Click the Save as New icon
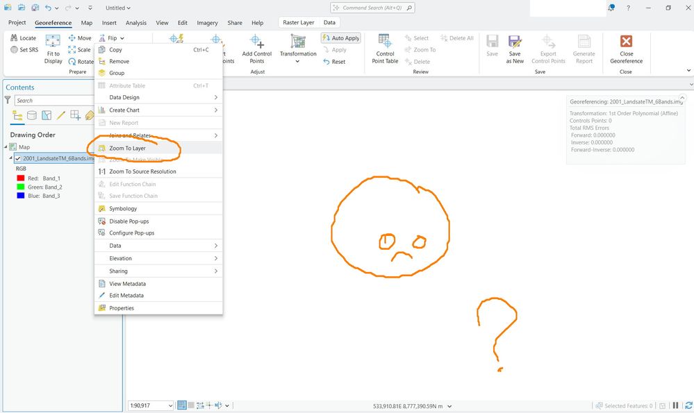694x413 pixels. click(515, 42)
